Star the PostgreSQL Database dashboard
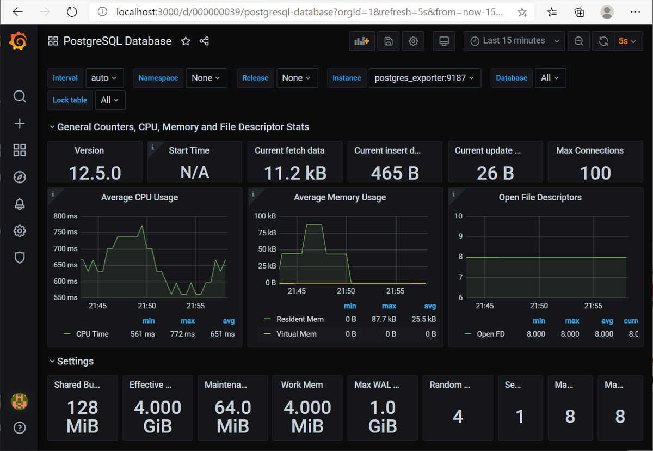 186,41
